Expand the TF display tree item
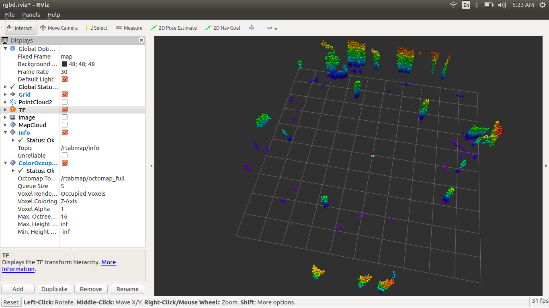The height and width of the screenshot is (308, 549). pos(5,110)
